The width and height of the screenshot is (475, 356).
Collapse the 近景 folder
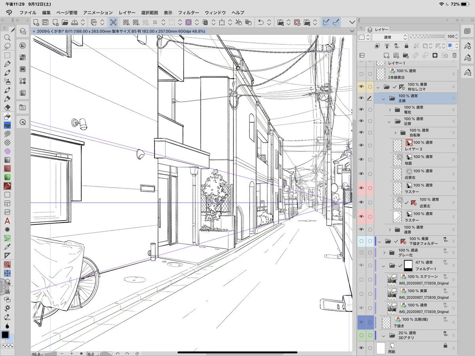coord(389,121)
